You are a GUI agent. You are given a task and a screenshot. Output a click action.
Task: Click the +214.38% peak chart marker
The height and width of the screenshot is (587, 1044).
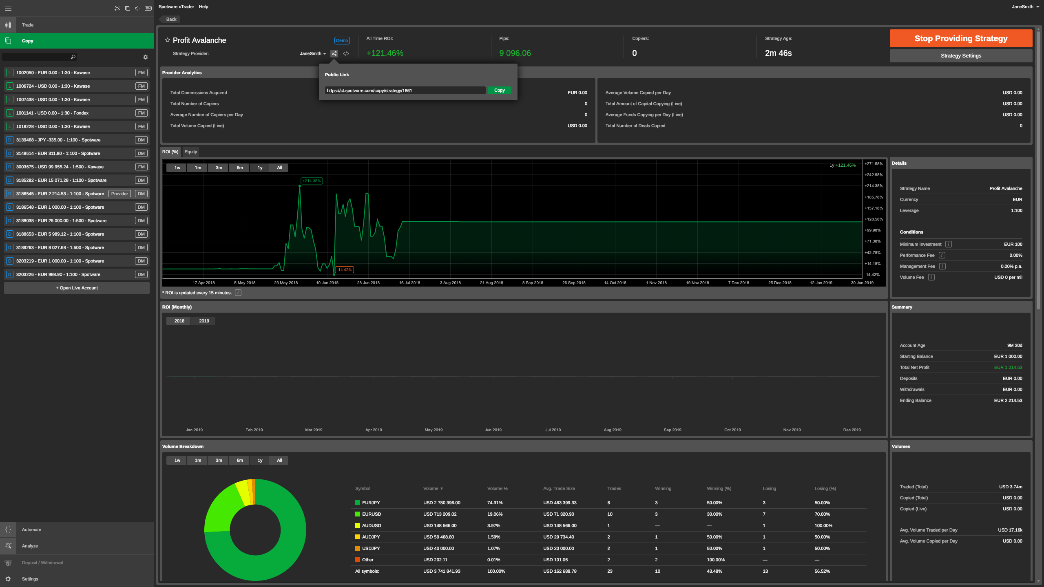pyautogui.click(x=312, y=181)
